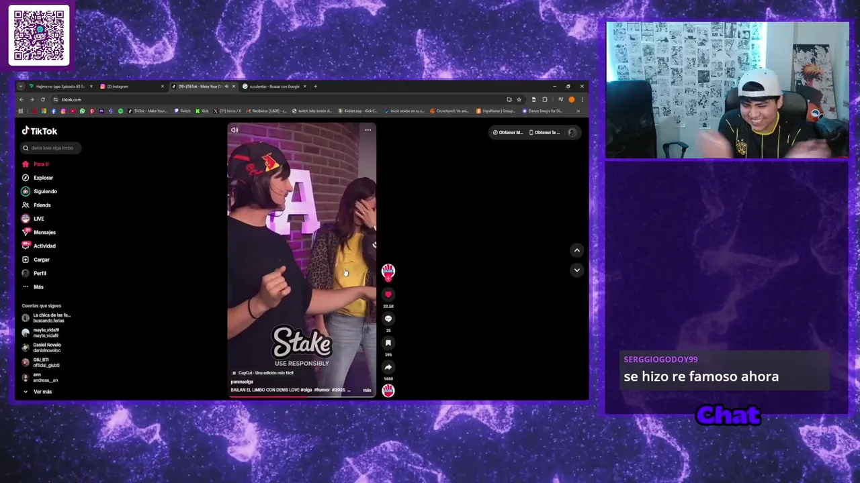Reload the page
This screenshot has width=860, height=483.
click(x=42, y=99)
